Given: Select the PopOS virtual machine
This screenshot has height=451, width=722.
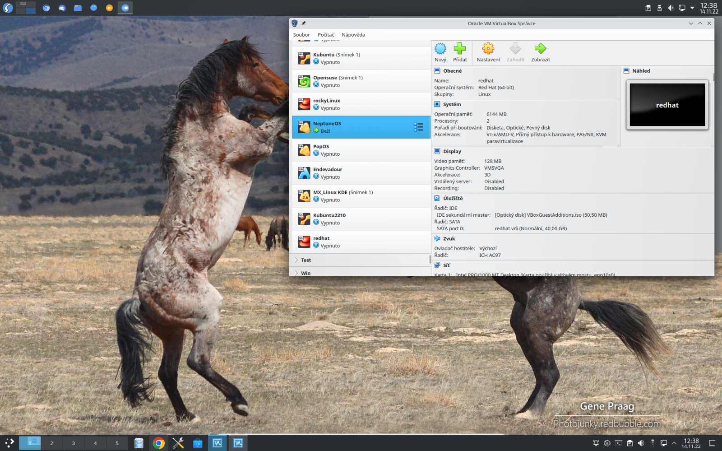Looking at the screenshot, I should 361,150.
